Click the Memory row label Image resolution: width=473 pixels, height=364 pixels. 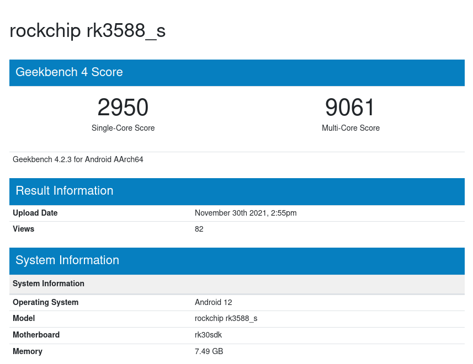point(28,351)
